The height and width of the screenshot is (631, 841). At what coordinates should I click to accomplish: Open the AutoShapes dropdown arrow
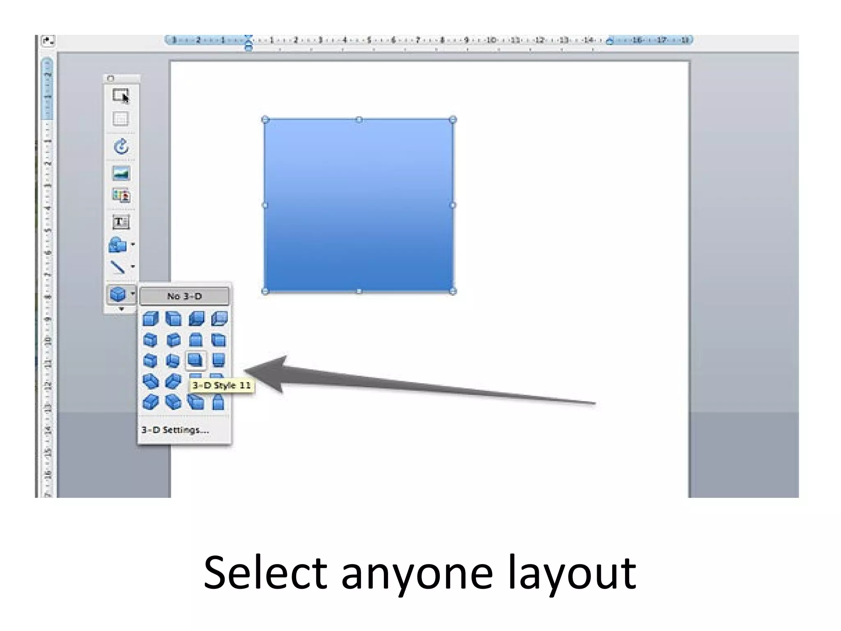click(133, 244)
